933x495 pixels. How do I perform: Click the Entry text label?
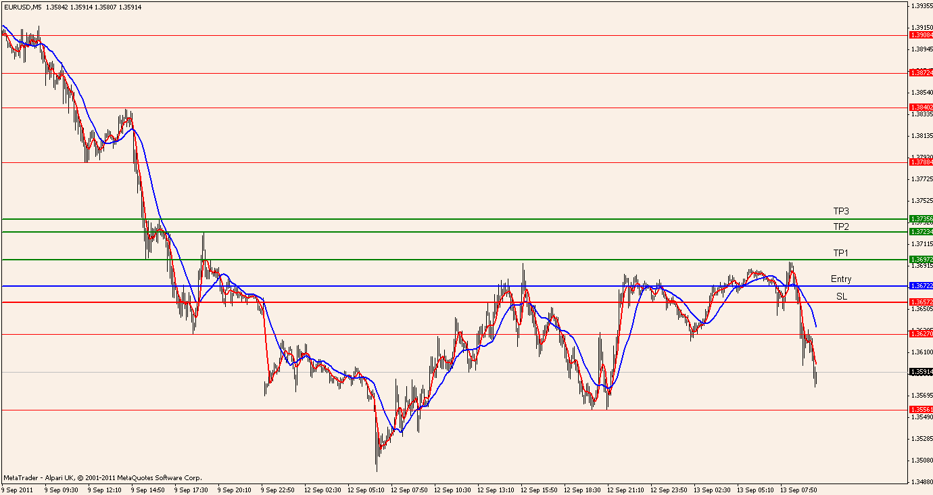[x=841, y=279]
